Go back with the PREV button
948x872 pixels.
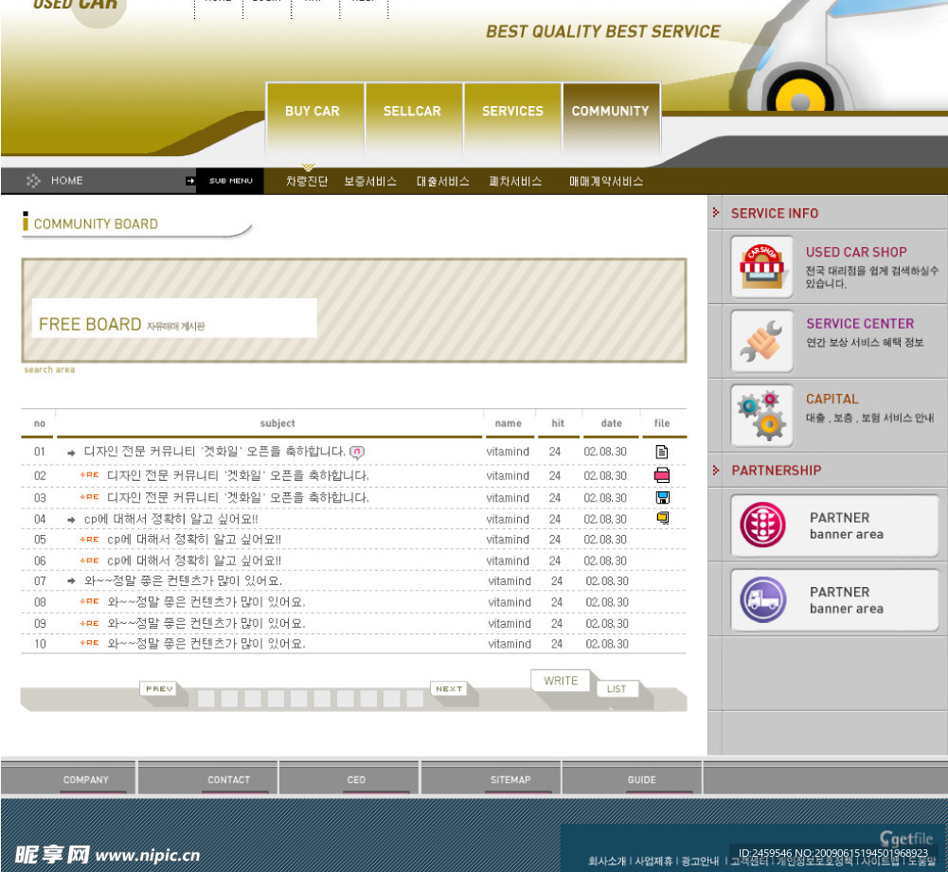point(159,689)
